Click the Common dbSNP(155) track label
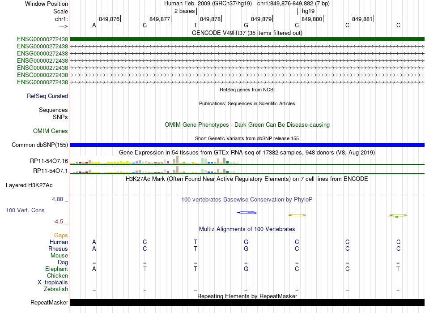The width and height of the screenshot is (425, 313). 39,145
